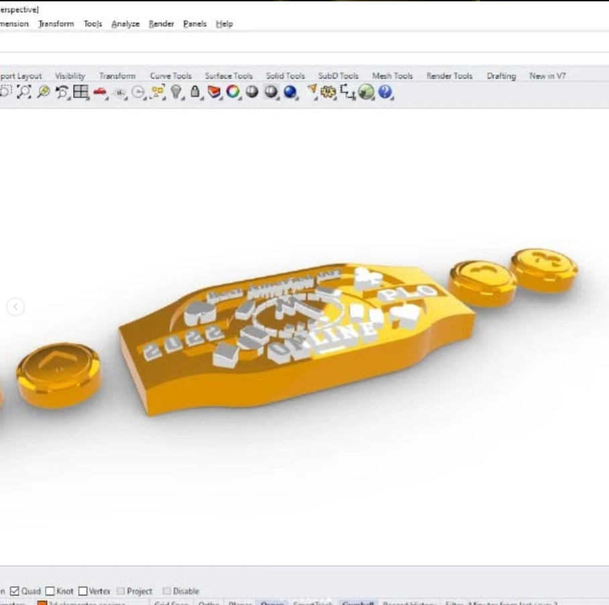Click the blue question mark help icon

[x=385, y=93]
